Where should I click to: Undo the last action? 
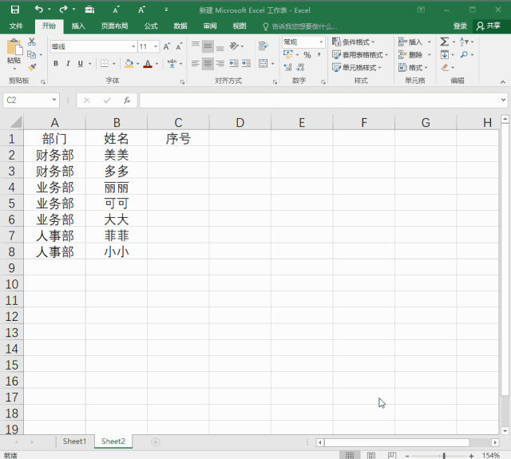[39, 10]
